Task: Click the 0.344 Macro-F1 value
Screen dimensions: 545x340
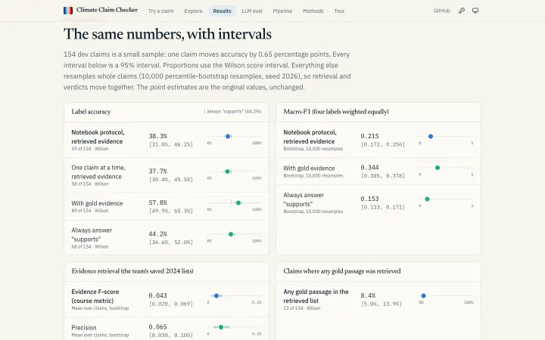Action: click(369, 168)
